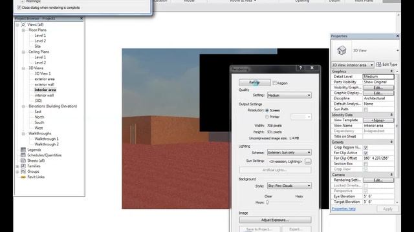Open the West elevation

39,128
